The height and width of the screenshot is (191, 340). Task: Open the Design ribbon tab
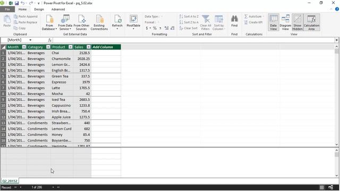point(39,10)
